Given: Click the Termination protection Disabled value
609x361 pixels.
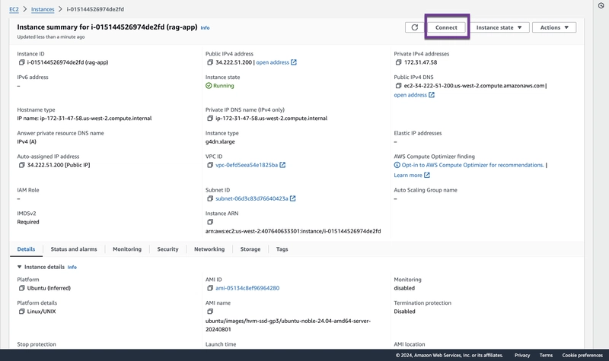Looking at the screenshot, I should (x=404, y=312).
